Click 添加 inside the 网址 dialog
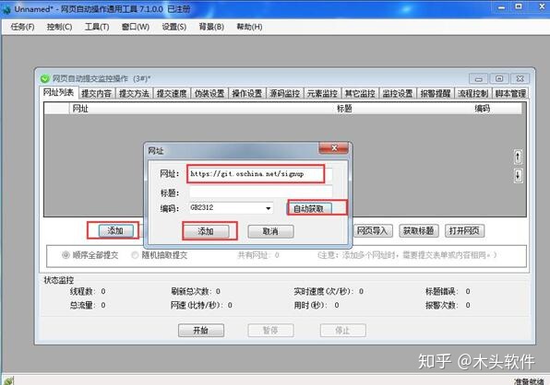This screenshot has width=550, height=385. click(206, 231)
